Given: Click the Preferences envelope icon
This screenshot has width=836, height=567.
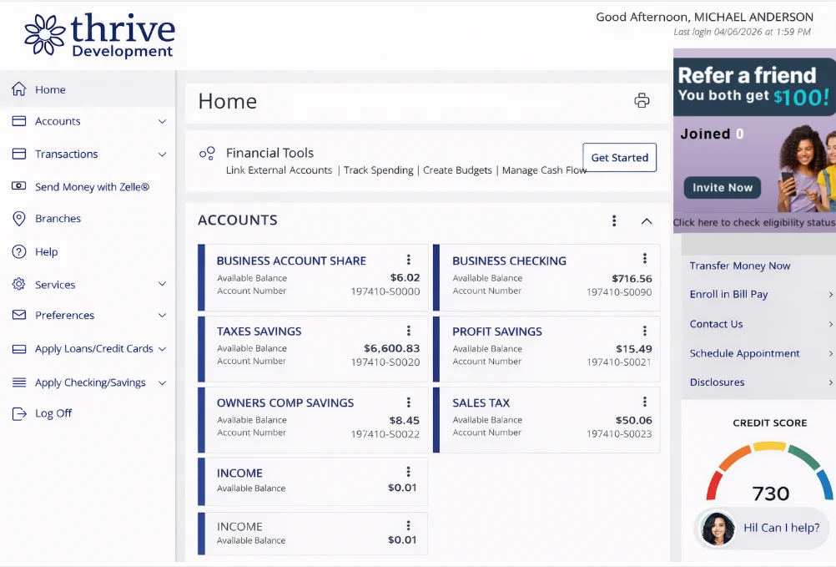Looking at the screenshot, I should (19, 315).
